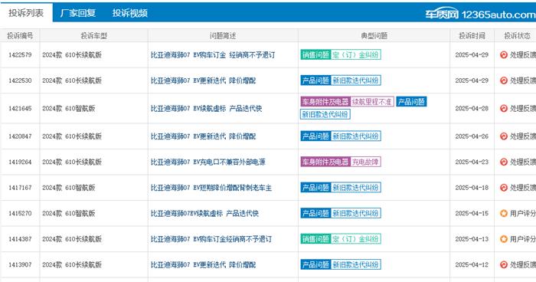The width and height of the screenshot is (536, 282).
Task: Select complaint number 1419264
Action: tap(20, 162)
